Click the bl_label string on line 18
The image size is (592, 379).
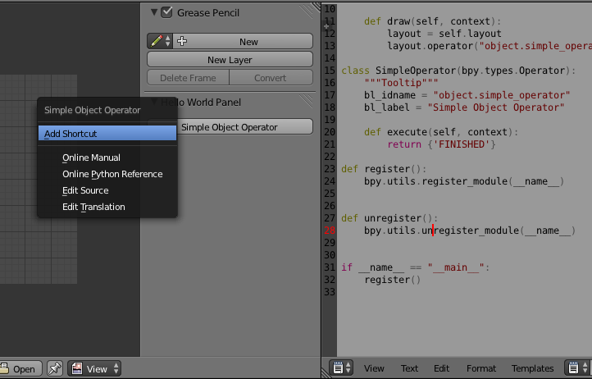pos(496,107)
